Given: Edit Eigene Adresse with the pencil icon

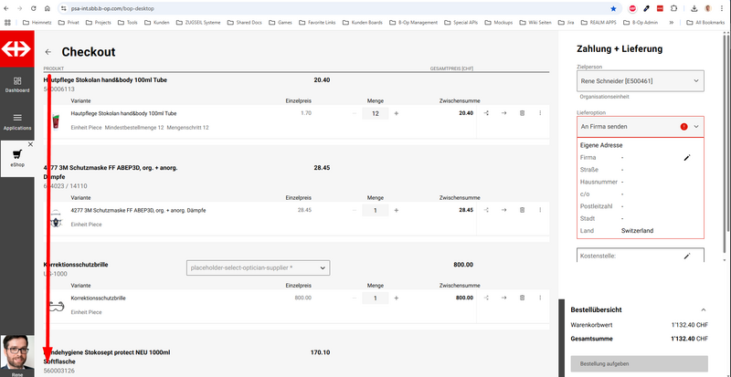Looking at the screenshot, I should tap(687, 158).
